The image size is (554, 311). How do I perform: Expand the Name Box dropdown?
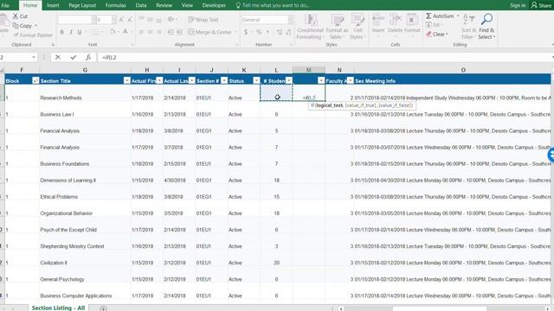click(x=34, y=57)
